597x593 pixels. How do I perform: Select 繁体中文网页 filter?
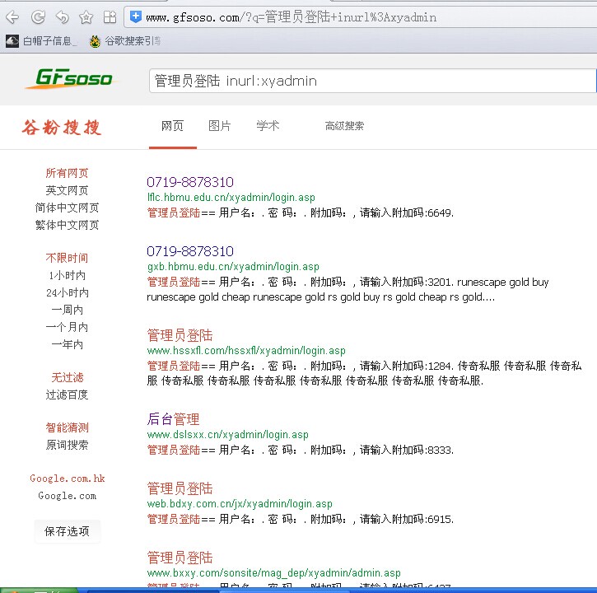[67, 225]
